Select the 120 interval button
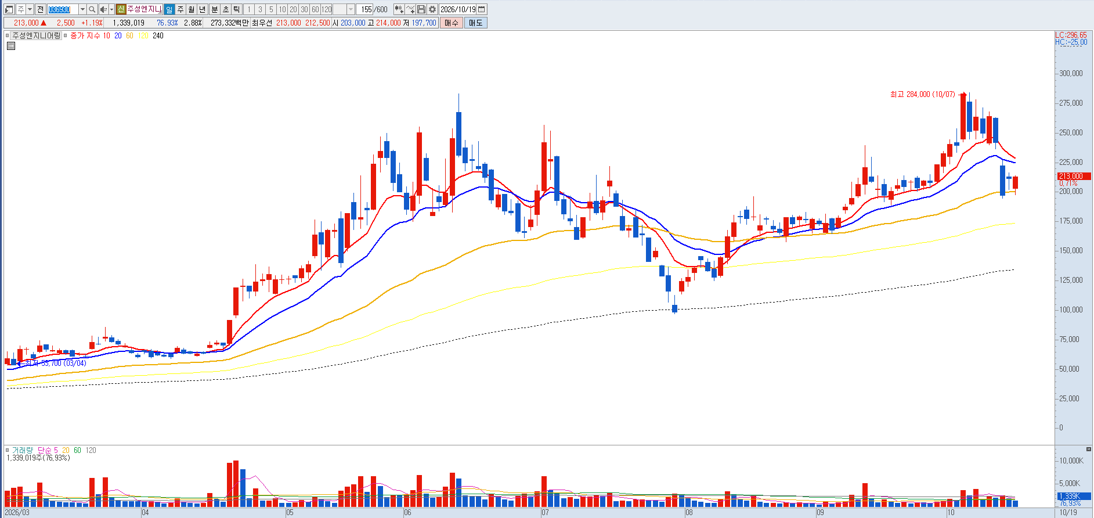The height and width of the screenshot is (518, 1094). click(x=327, y=9)
